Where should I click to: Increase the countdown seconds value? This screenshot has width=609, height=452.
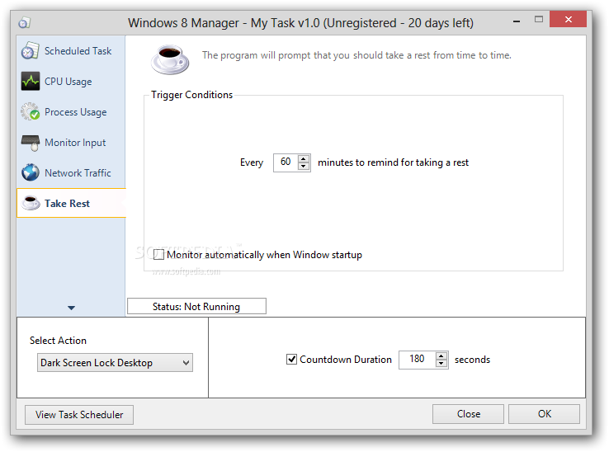tap(441, 355)
